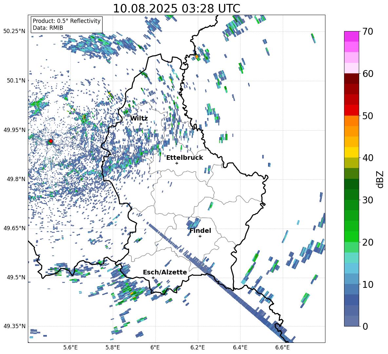Pick the light blue colorbar band above 10

pos(351,268)
